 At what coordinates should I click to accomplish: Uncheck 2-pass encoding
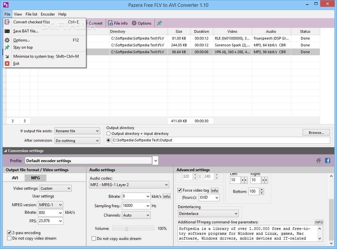(9, 233)
